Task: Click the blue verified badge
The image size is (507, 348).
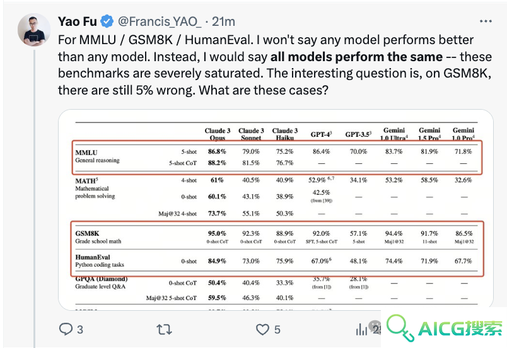Action: (107, 21)
